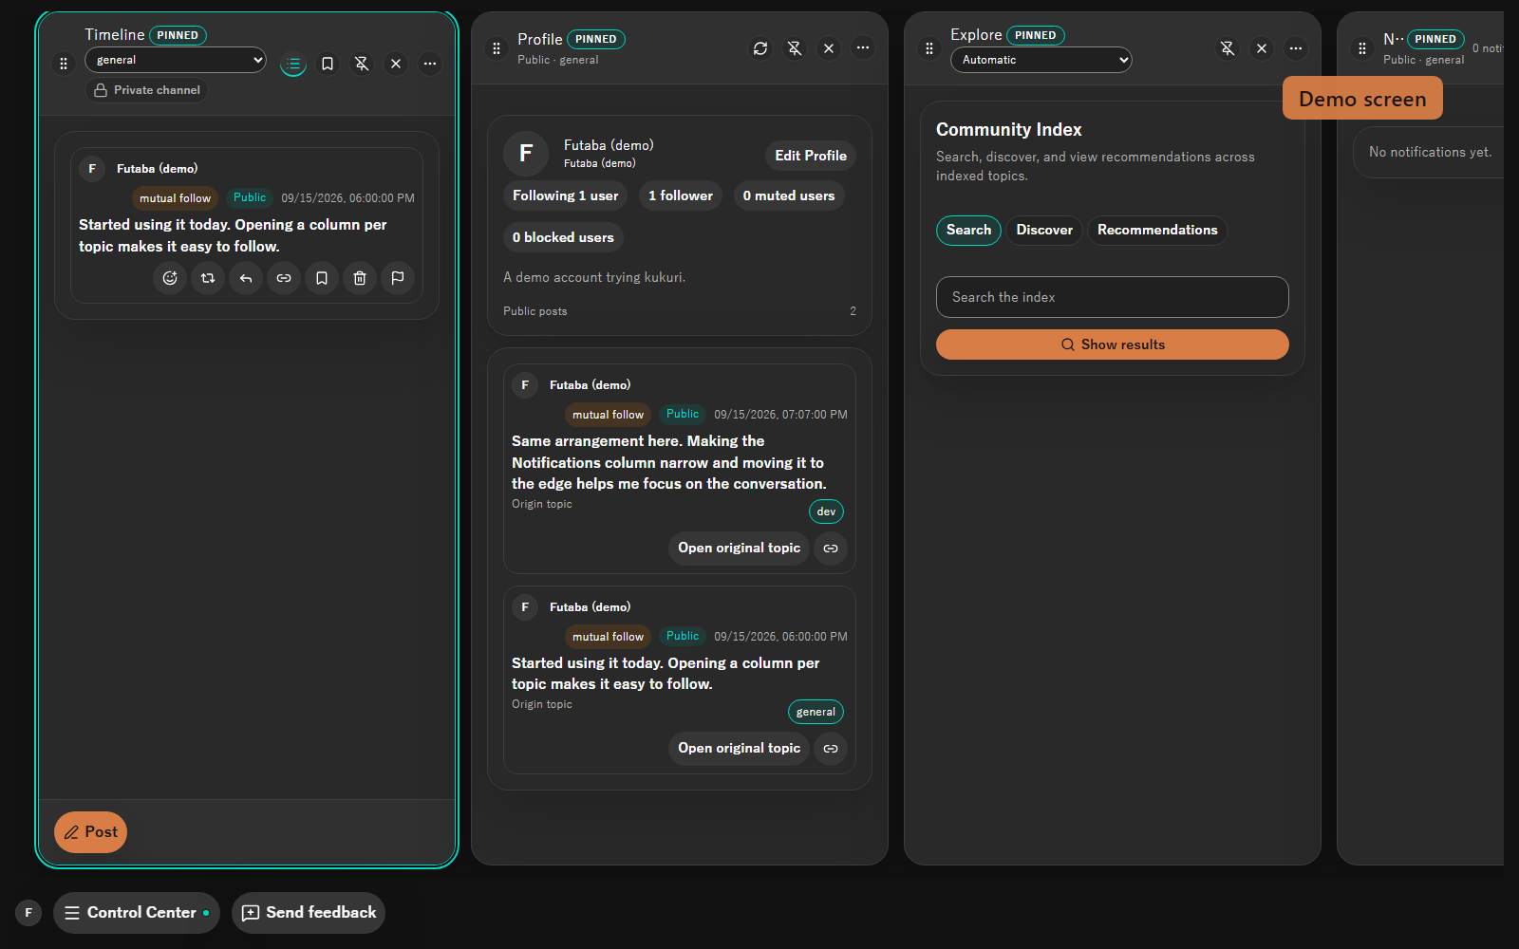Grab the Explore column drag handle
This screenshot has width=1519, height=949.
tap(929, 48)
